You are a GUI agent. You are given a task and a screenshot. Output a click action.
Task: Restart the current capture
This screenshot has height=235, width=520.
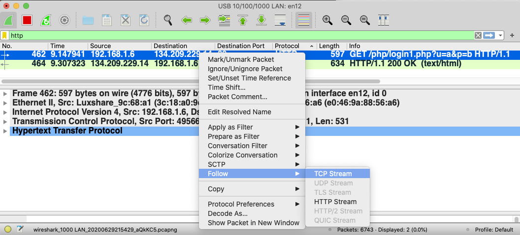pyautogui.click(x=45, y=20)
